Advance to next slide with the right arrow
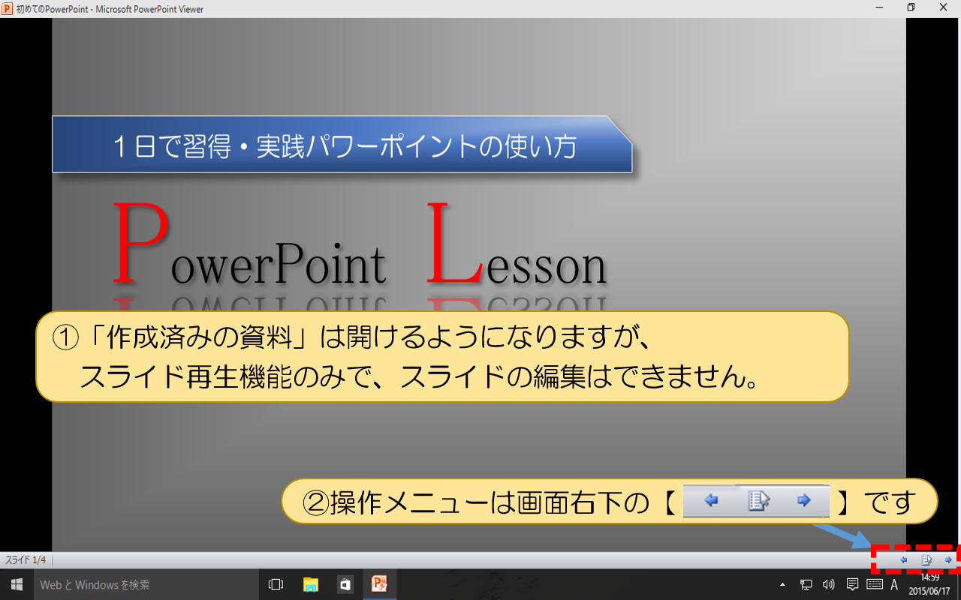 [x=948, y=559]
